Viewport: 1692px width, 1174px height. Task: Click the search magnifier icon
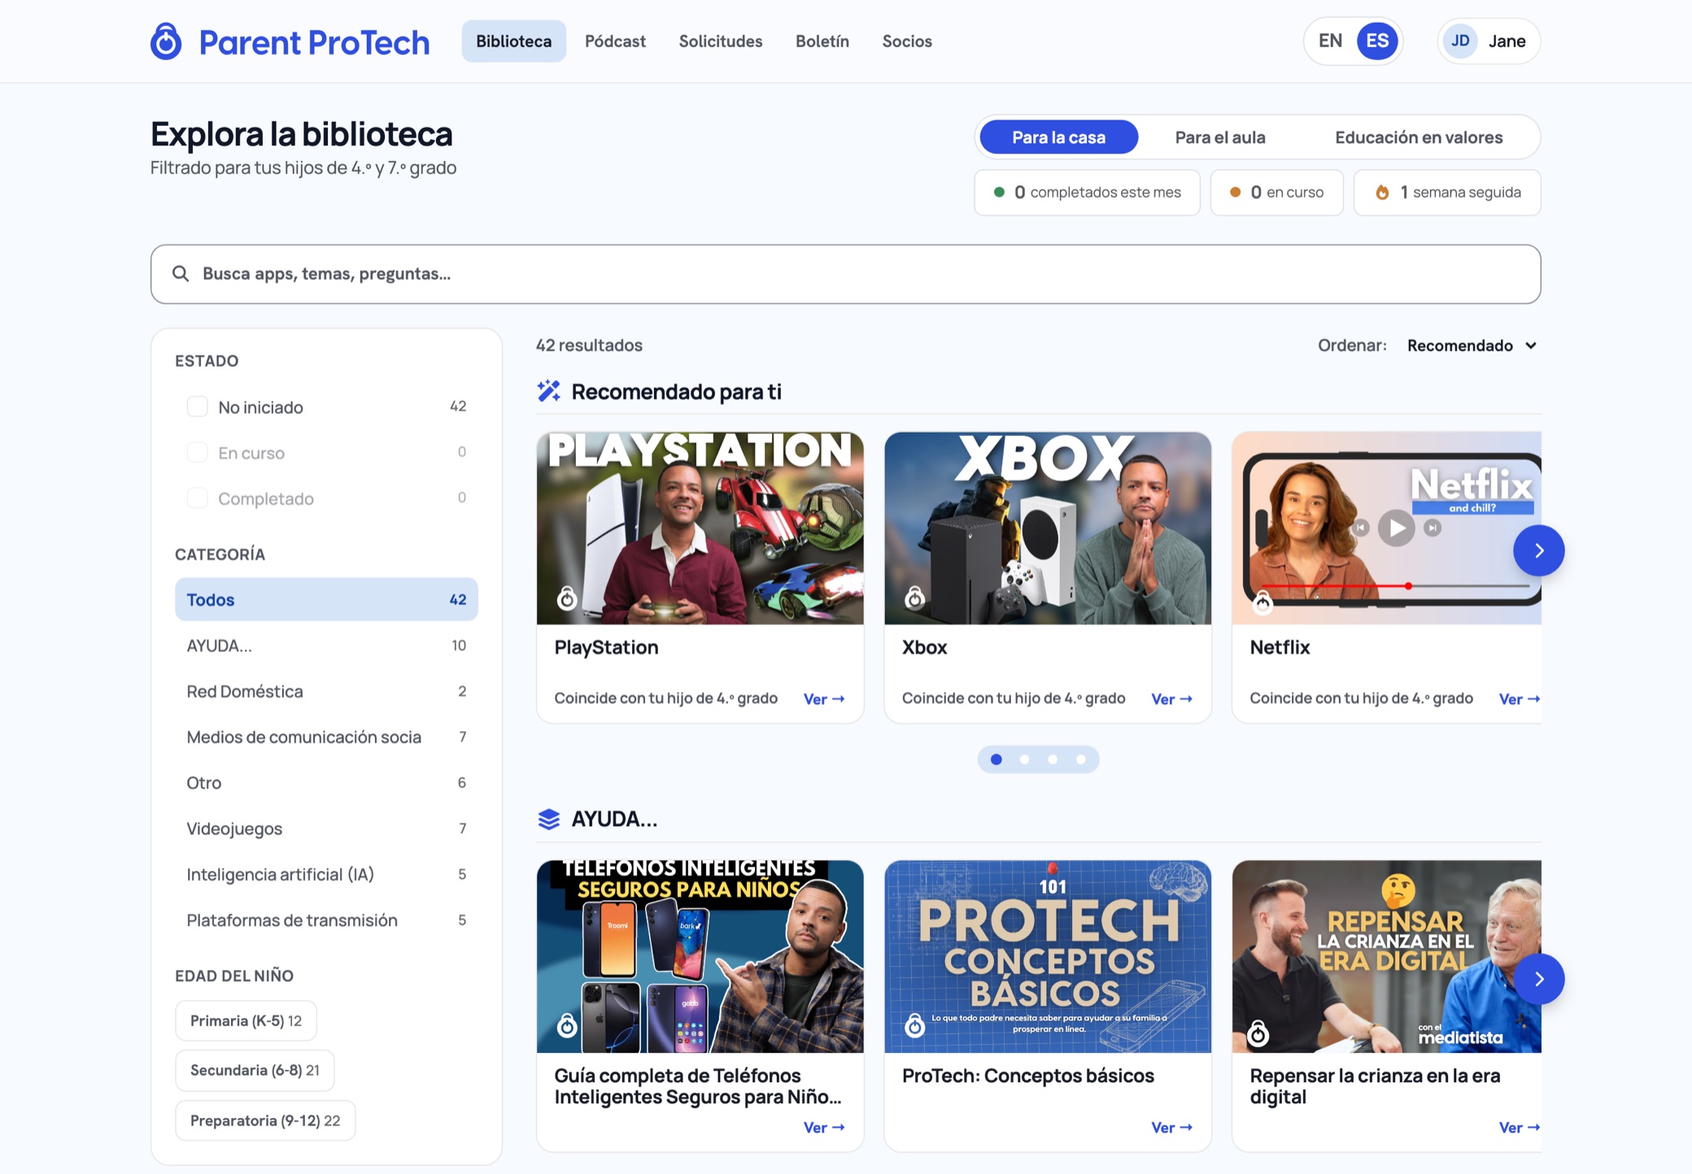point(181,274)
